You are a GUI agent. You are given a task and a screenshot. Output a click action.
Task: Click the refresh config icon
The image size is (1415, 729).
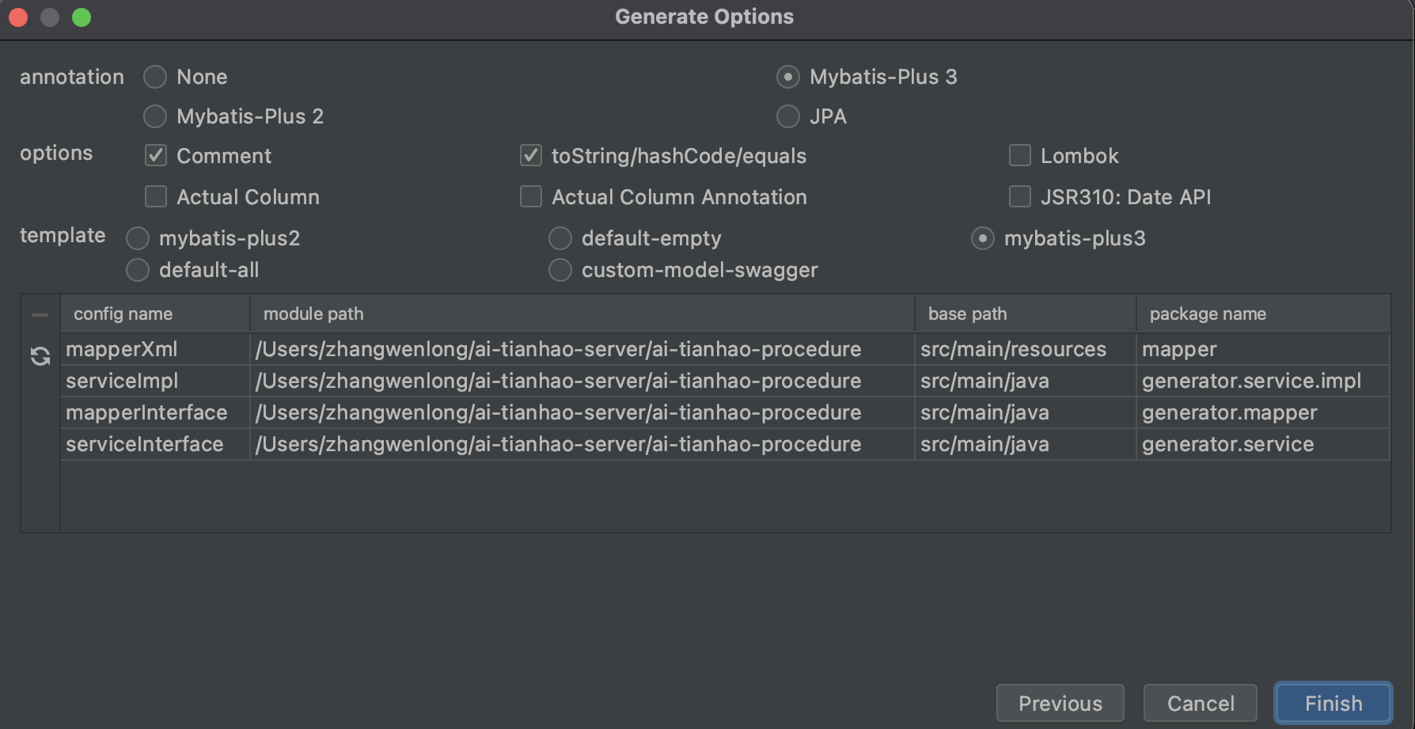[x=40, y=356]
